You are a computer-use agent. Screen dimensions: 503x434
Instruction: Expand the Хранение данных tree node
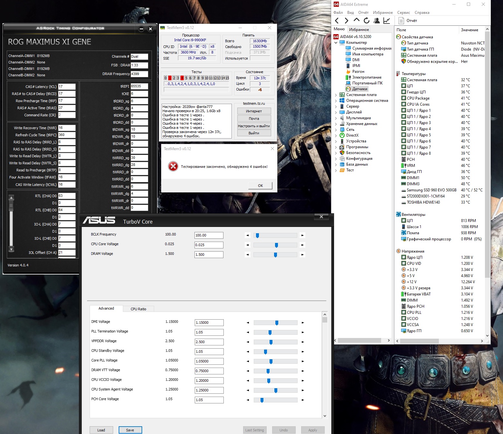[x=336, y=124]
